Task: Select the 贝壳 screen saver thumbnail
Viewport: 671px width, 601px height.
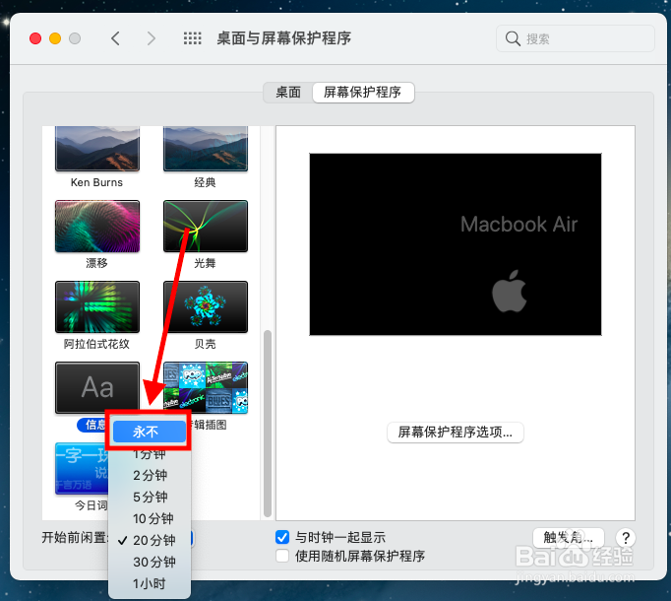Action: [x=206, y=307]
